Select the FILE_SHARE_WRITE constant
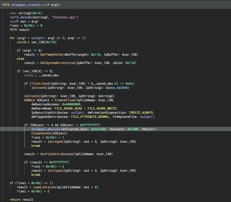The height and width of the screenshot is (202, 231). coord(102,109)
